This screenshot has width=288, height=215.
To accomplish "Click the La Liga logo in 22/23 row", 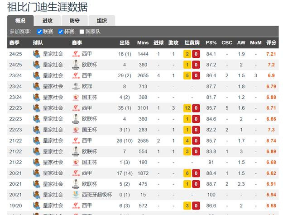I will pos(76,108).
